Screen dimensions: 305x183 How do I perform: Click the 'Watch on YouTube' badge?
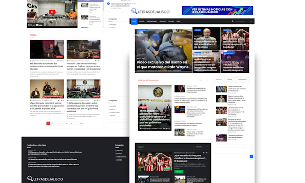pos(35,25)
